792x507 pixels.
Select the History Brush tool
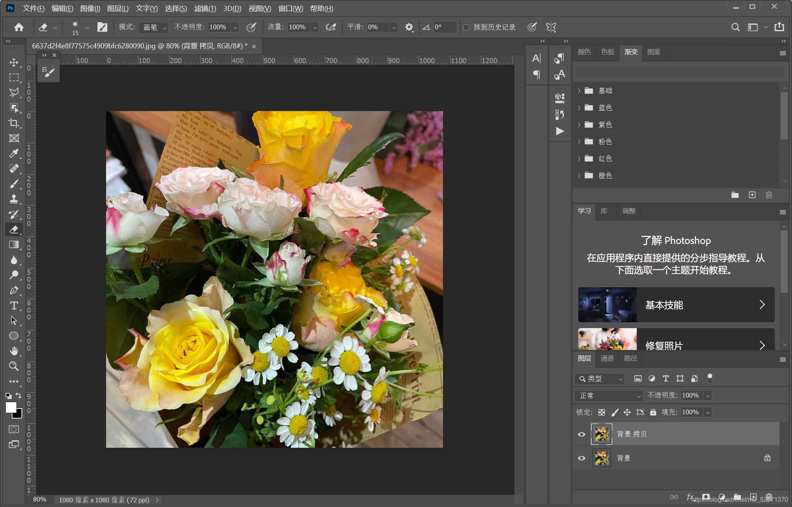click(x=14, y=214)
